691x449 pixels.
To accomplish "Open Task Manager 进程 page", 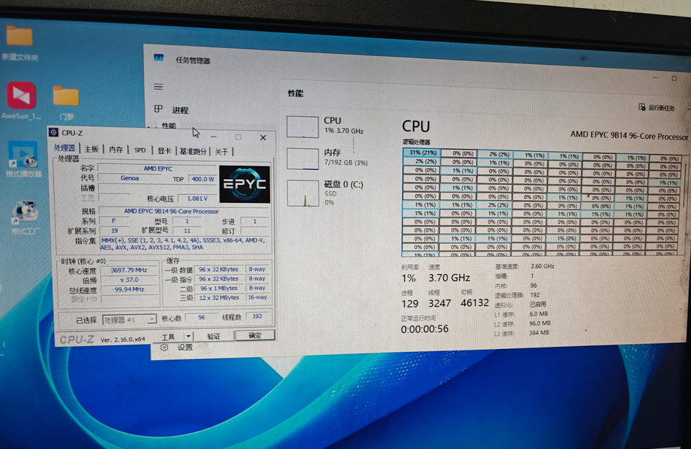I will click(x=172, y=109).
